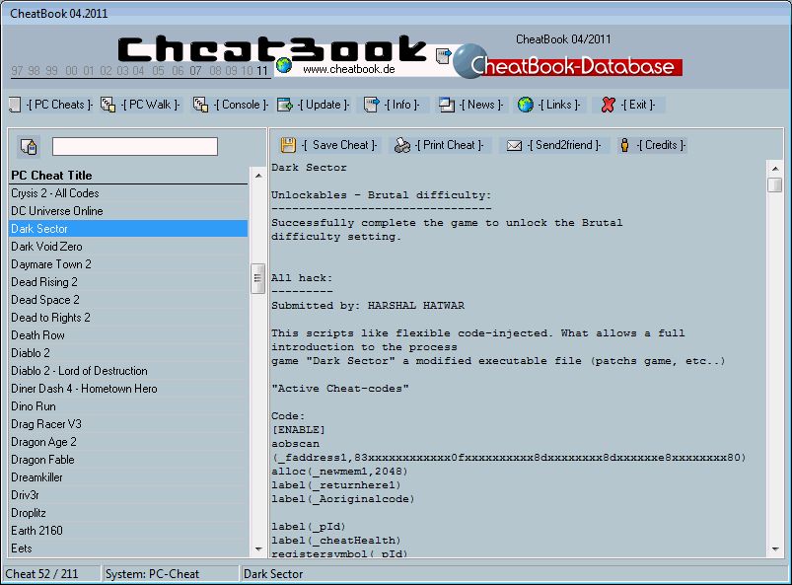Select Dead Space 2 in the list

129,300
